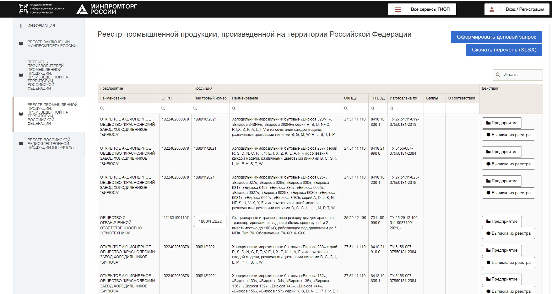Open the Вход / Регистрация login
This screenshot has height=294, width=552.
[524, 9]
